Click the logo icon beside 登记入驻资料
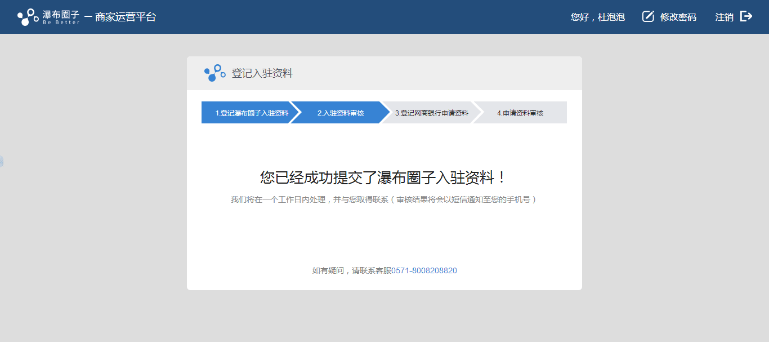Screen dimensions: 769x342 pyautogui.click(x=215, y=73)
